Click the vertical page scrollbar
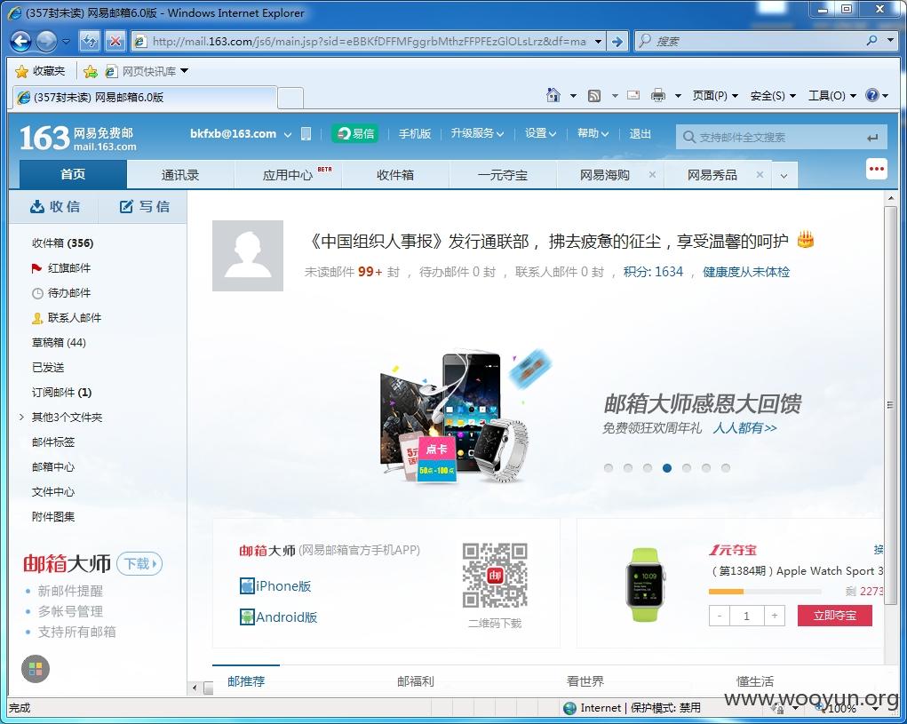 coord(890,405)
